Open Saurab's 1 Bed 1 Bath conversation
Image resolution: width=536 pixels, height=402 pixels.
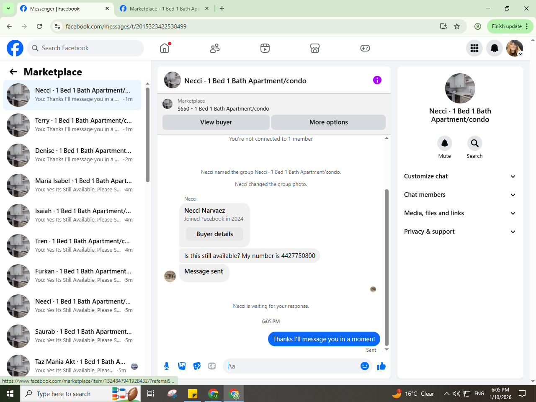tap(72, 336)
